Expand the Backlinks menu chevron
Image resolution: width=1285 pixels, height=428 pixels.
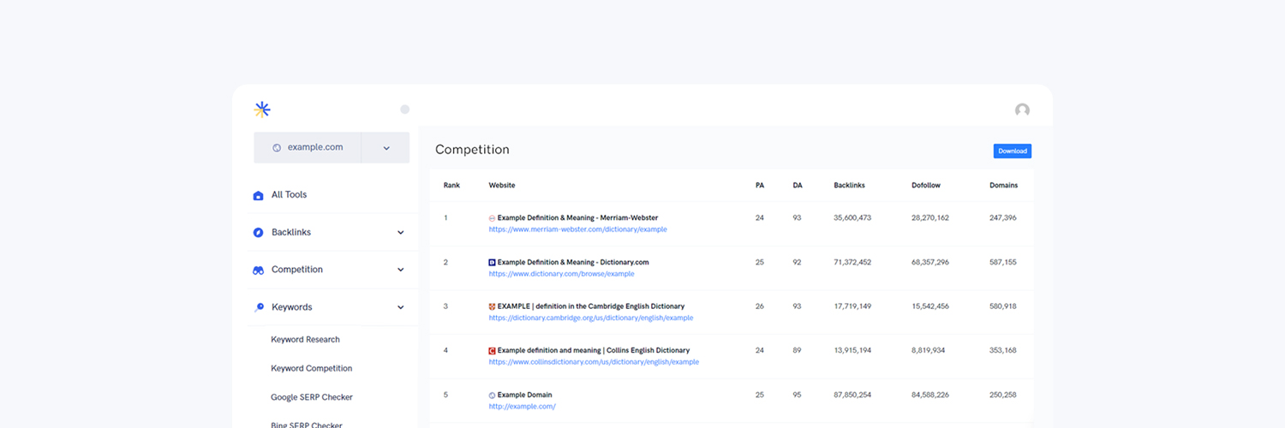pos(400,233)
